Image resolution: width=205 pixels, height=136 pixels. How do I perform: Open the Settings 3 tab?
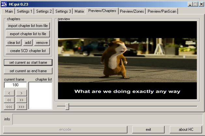coord(63,11)
